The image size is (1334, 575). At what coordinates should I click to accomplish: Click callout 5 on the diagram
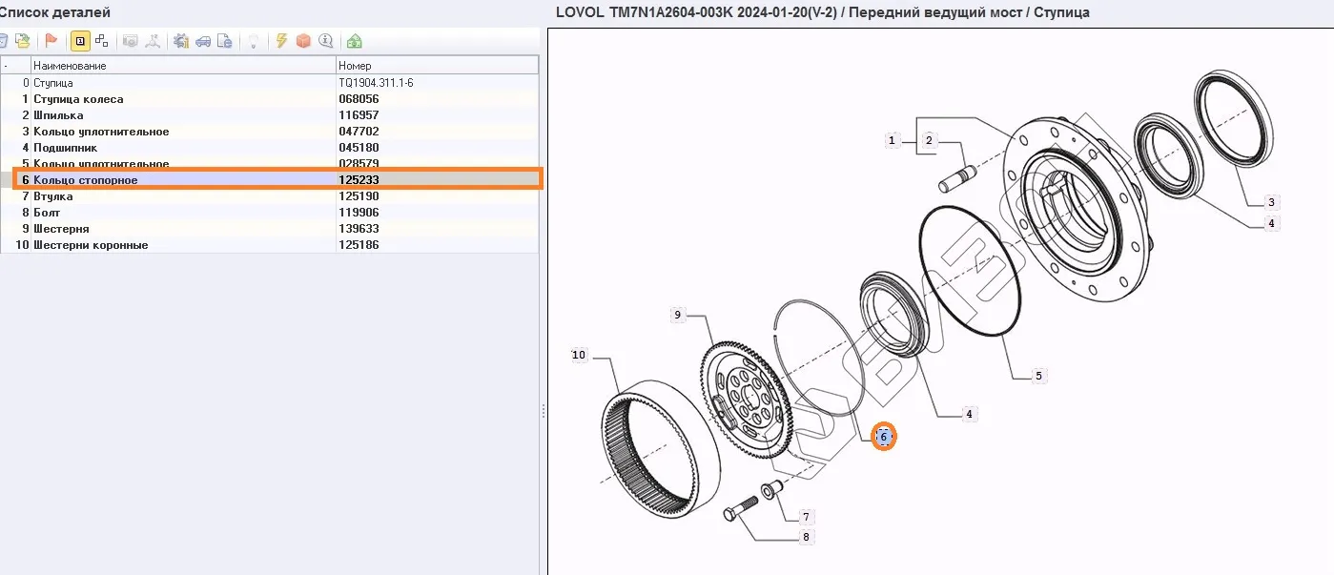click(1038, 376)
